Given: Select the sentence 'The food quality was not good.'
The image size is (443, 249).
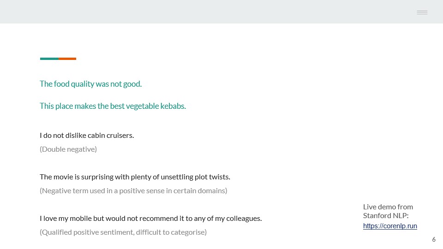Looking at the screenshot, I should (x=91, y=84).
